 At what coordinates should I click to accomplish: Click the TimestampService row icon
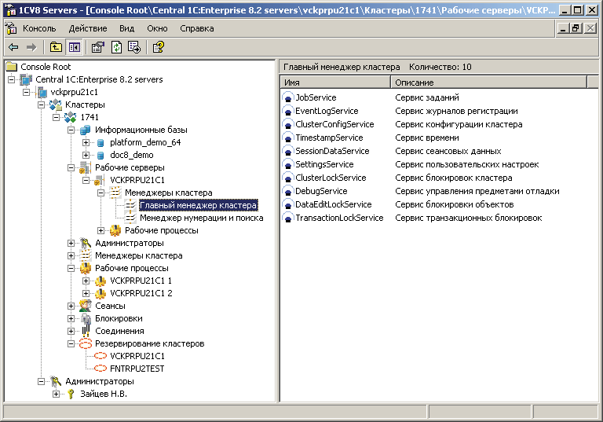(288, 138)
